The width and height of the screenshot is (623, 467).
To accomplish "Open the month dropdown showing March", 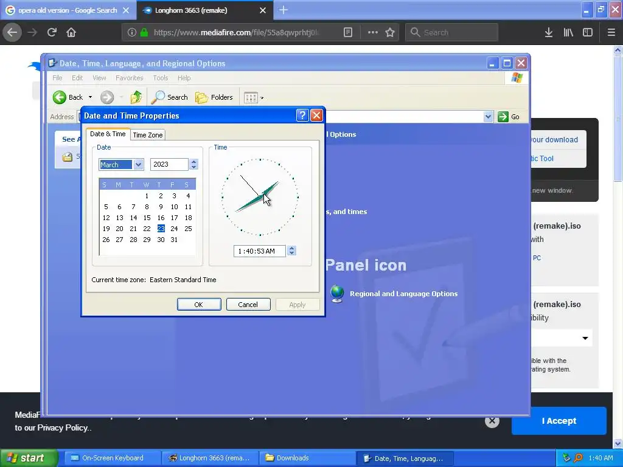I will point(138,164).
